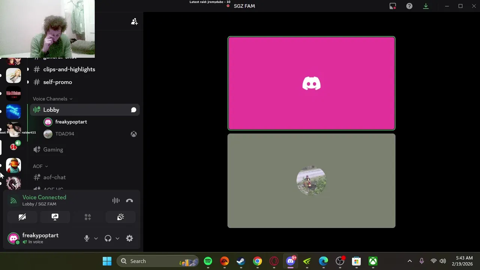Click the invite people icon above channel list

134,22
